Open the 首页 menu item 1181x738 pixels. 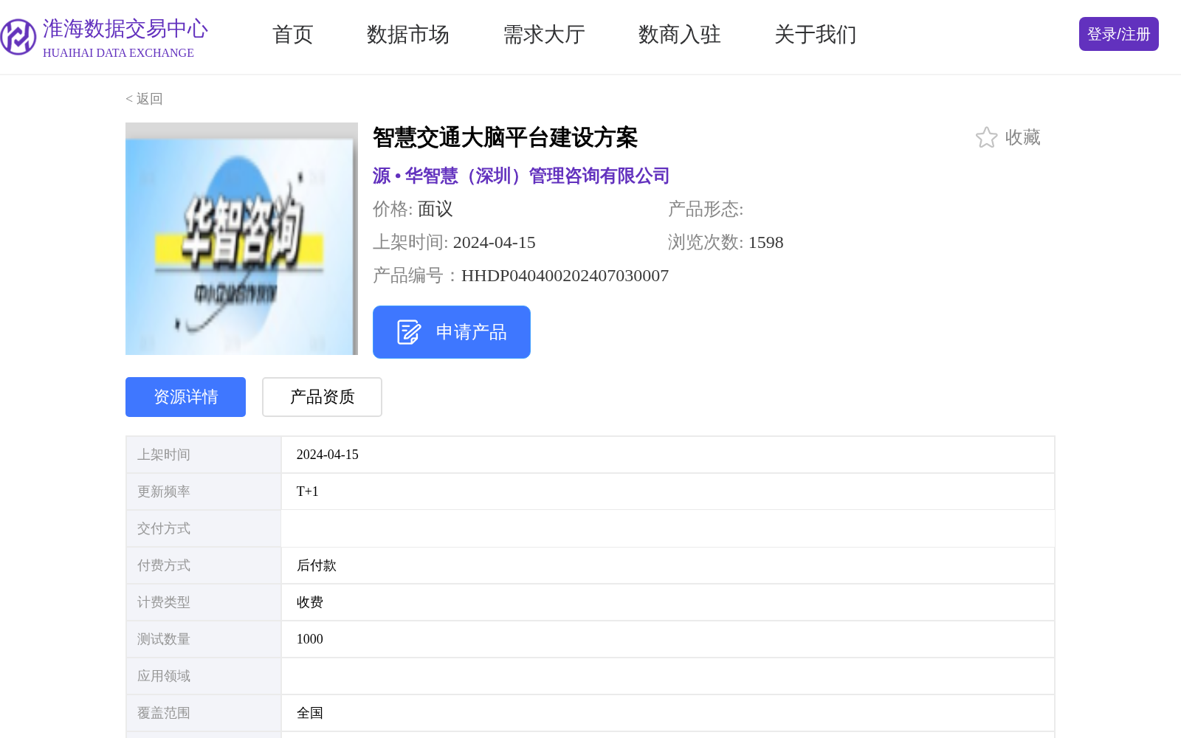click(x=293, y=35)
